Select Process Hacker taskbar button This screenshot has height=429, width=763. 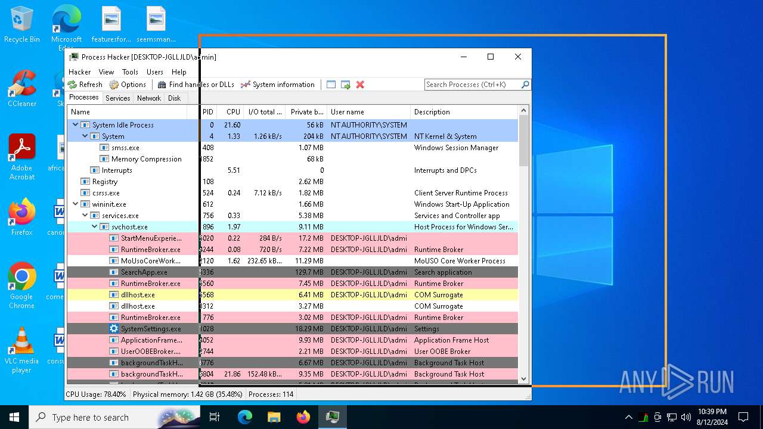pyautogui.click(x=333, y=417)
